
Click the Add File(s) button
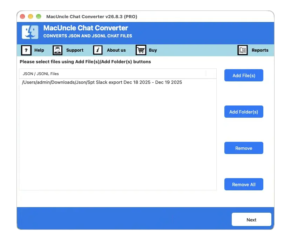pos(244,75)
